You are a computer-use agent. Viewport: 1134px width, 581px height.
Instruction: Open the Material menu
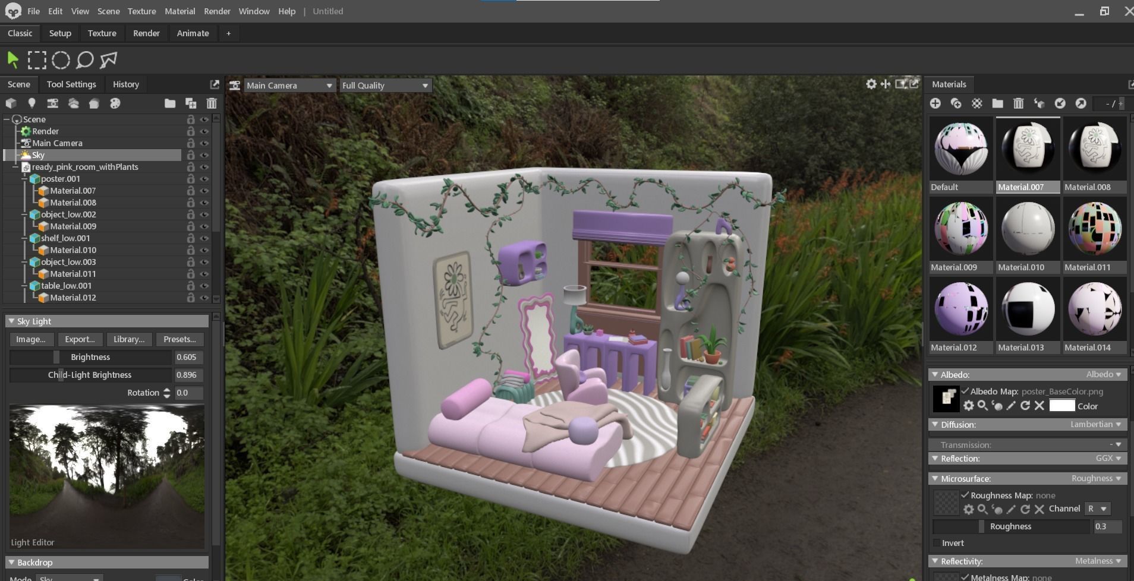(179, 11)
